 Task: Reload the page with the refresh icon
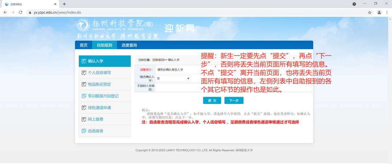click(20, 12)
